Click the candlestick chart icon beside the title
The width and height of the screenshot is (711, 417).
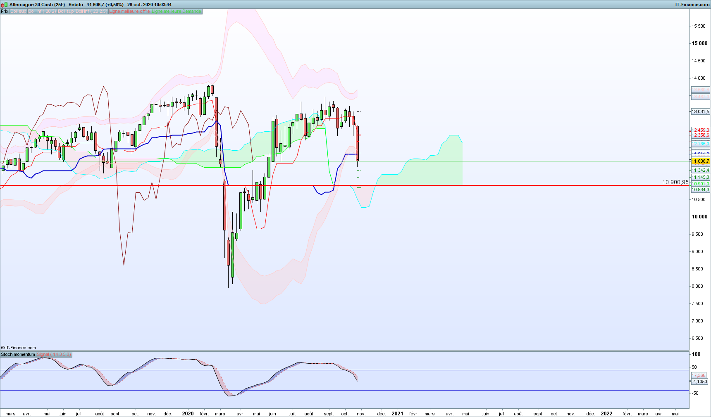coord(4,5)
